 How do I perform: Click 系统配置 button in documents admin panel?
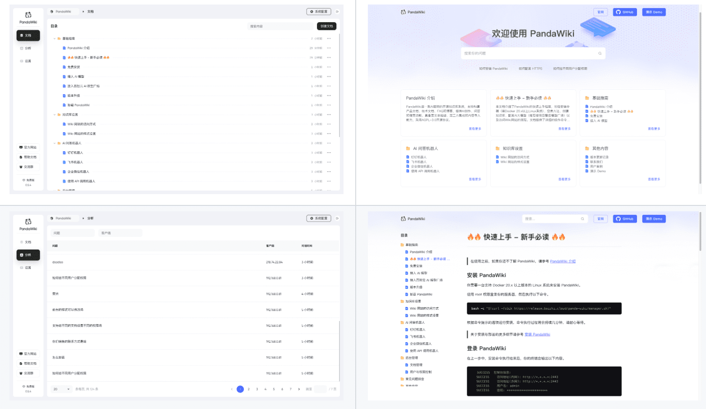[319, 12]
